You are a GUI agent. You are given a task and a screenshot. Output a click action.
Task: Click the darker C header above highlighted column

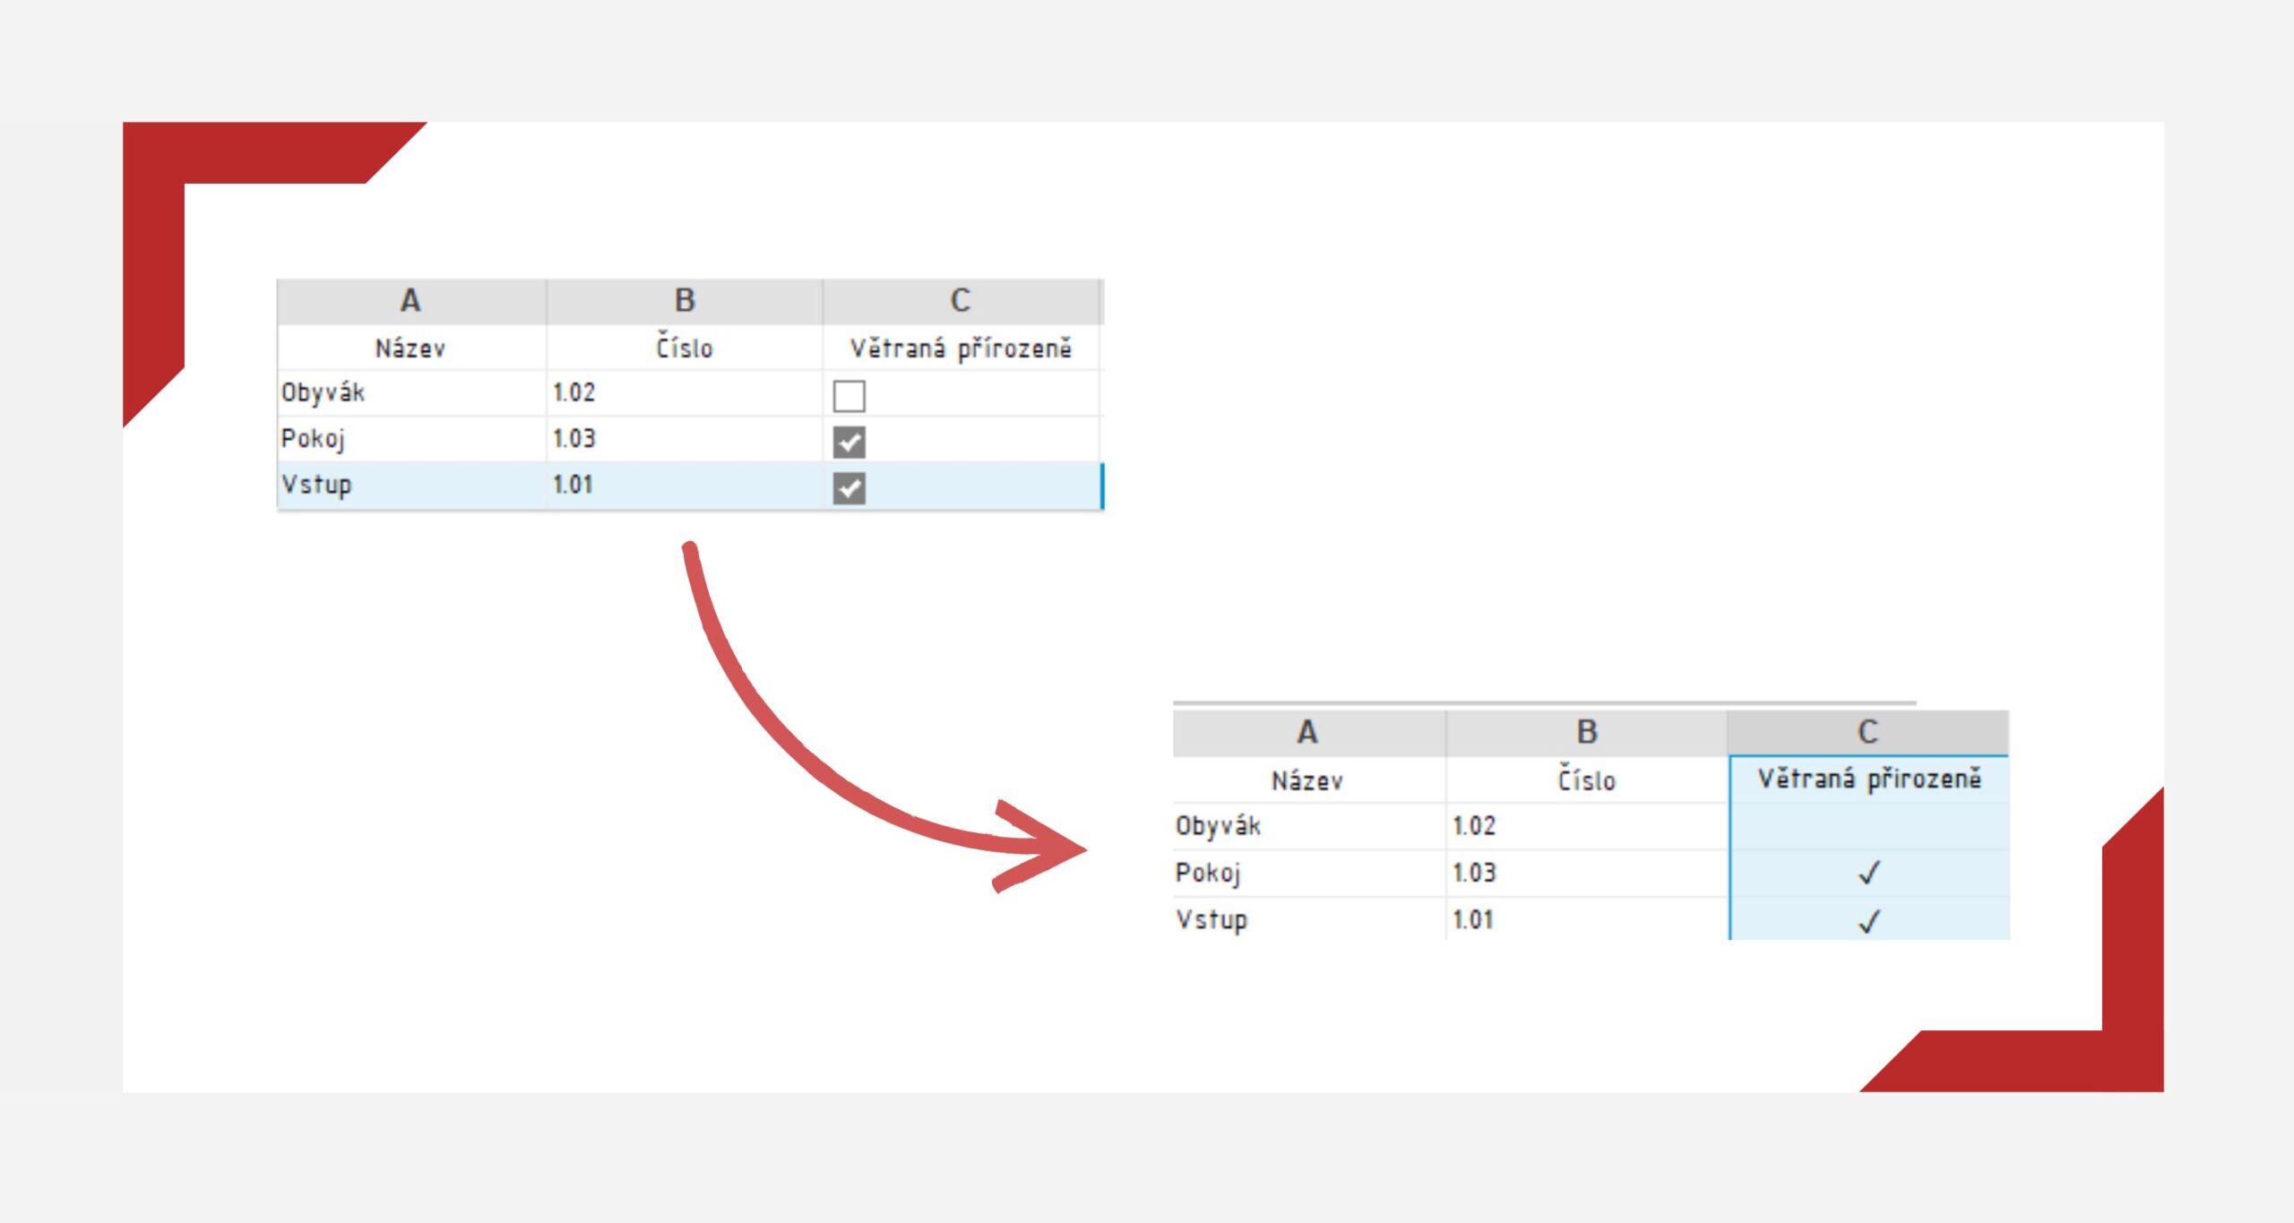[1867, 733]
